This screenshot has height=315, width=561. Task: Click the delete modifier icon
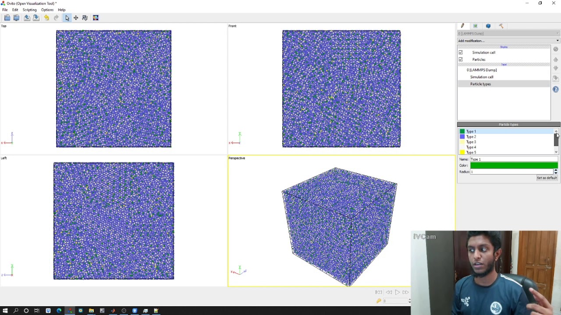(556, 49)
